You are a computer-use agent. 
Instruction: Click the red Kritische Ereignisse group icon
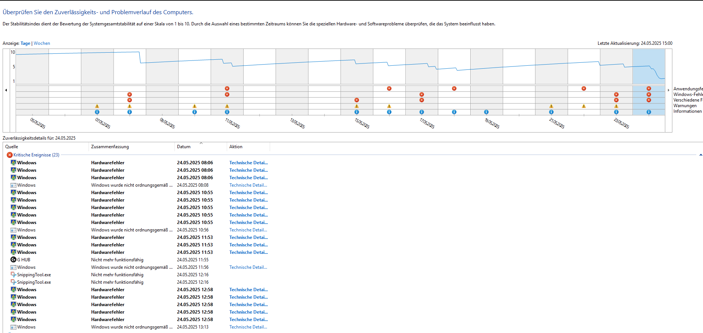tap(10, 155)
